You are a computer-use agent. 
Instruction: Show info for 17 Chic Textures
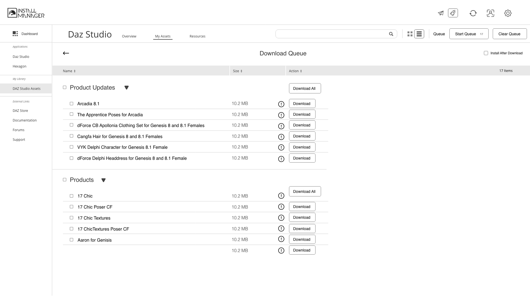tap(281, 218)
